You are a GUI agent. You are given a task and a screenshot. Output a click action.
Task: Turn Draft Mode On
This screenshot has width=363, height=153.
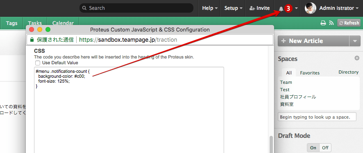click(x=313, y=148)
